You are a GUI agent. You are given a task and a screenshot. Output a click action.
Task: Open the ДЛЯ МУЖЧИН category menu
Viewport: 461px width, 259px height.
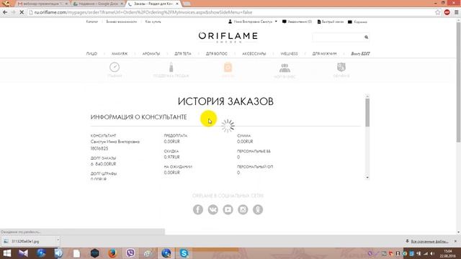click(324, 54)
